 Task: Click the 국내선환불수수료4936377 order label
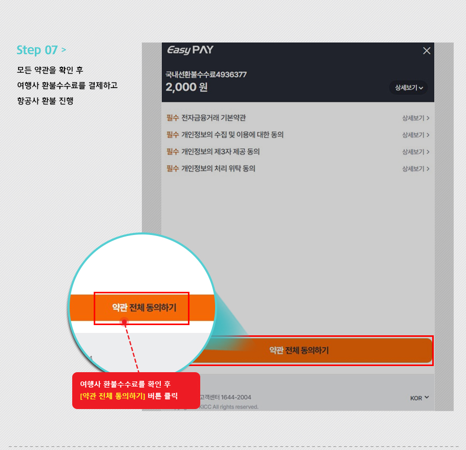(206, 74)
